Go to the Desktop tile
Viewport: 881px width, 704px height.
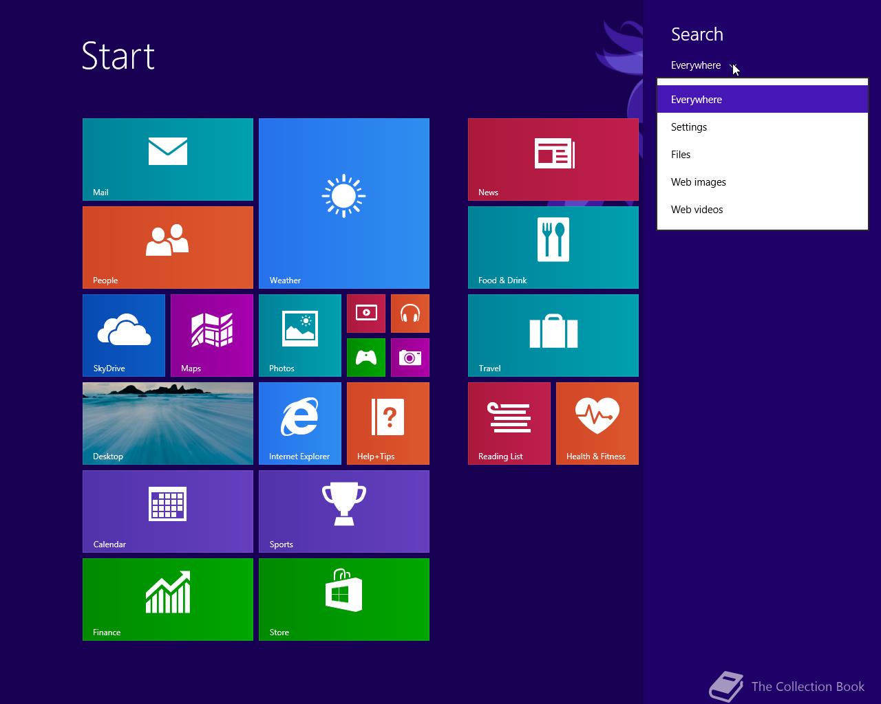click(168, 423)
